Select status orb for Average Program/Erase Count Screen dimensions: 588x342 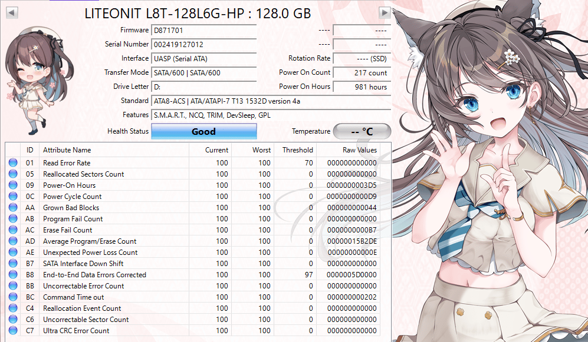pos(13,241)
